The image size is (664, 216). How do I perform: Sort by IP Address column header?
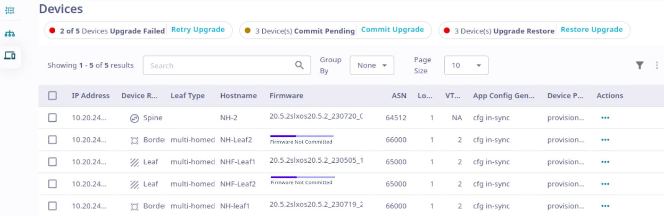click(x=91, y=96)
